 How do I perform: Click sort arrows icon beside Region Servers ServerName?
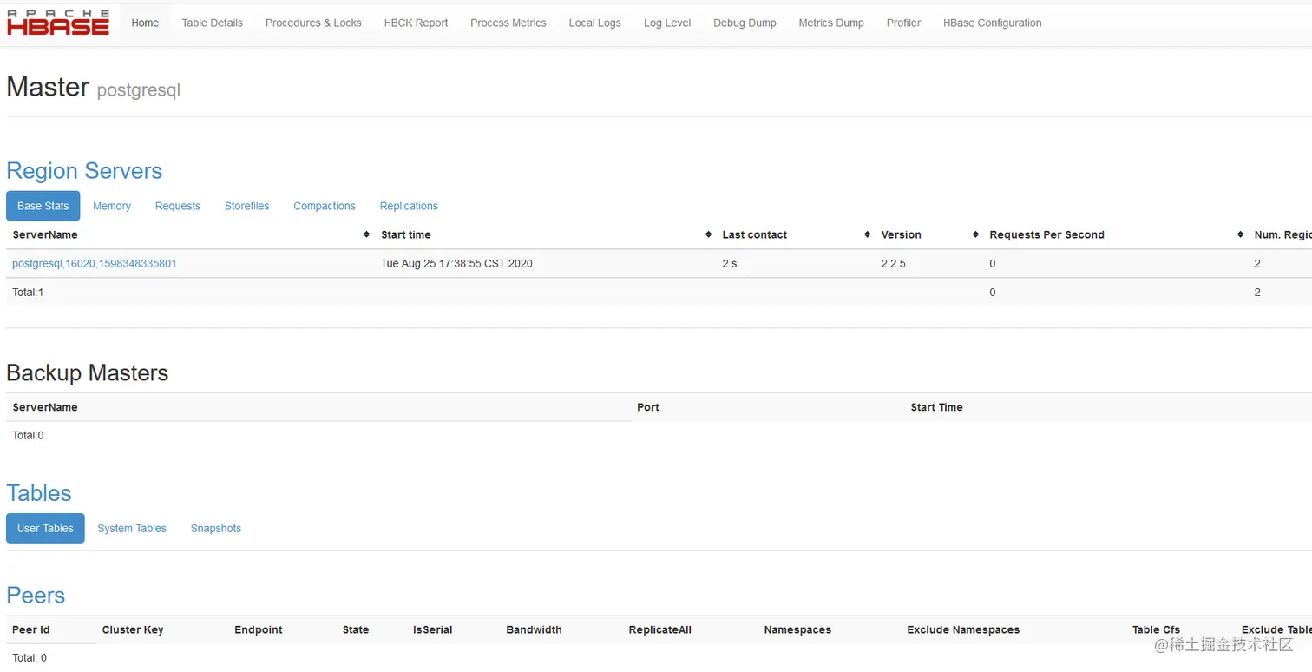[x=366, y=235]
